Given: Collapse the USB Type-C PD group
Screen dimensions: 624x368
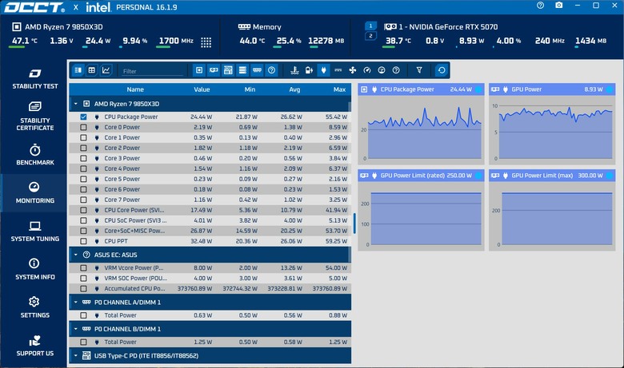Looking at the screenshot, I should pyautogui.click(x=76, y=356).
